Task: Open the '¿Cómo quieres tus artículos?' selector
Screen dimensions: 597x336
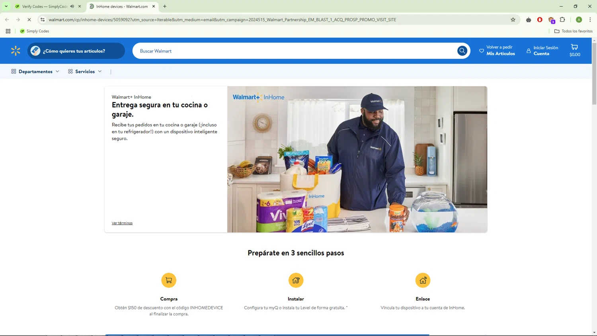Action: [x=76, y=51]
